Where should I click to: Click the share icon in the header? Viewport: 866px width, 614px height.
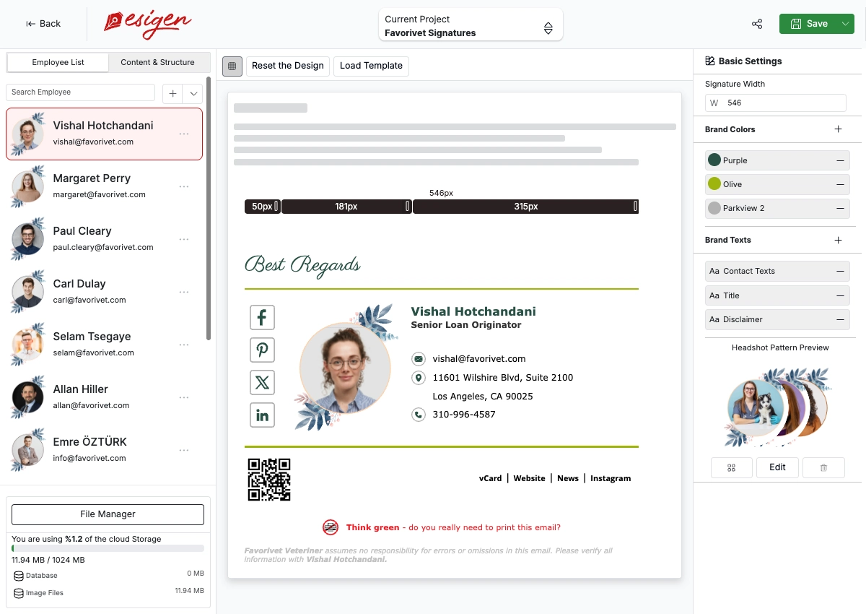pos(757,24)
